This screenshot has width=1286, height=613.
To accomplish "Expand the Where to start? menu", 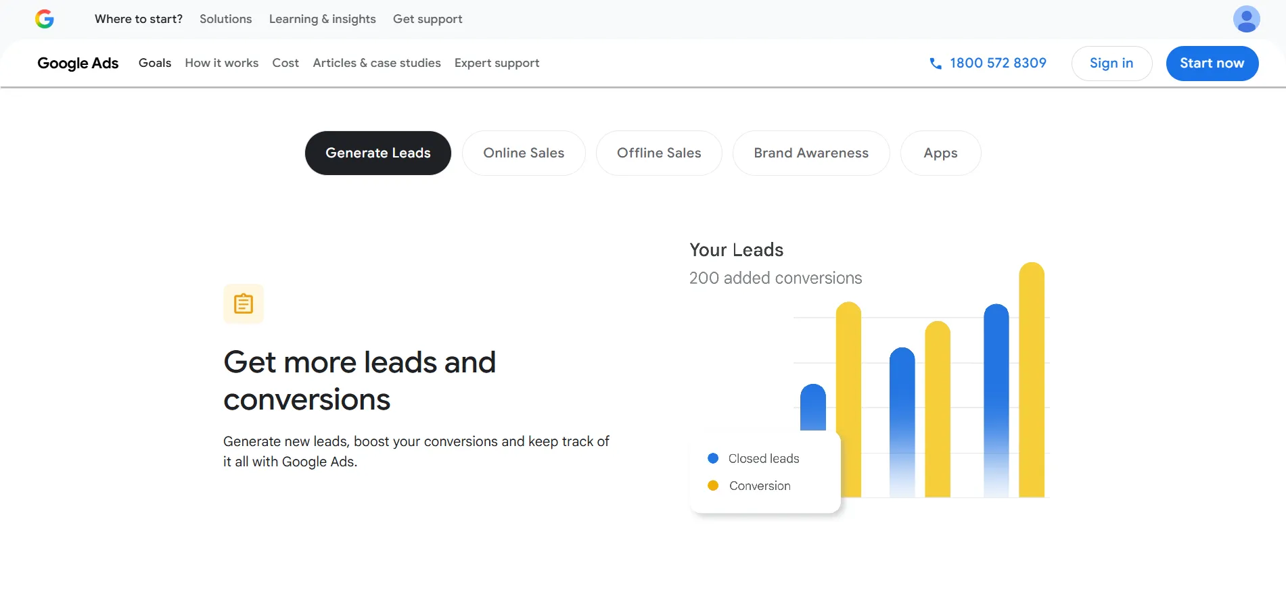I will (x=139, y=19).
